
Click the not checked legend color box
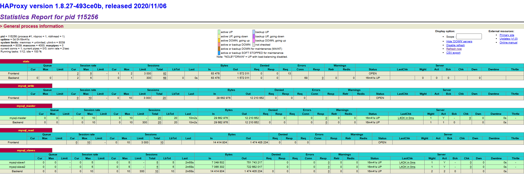coord(254,44)
